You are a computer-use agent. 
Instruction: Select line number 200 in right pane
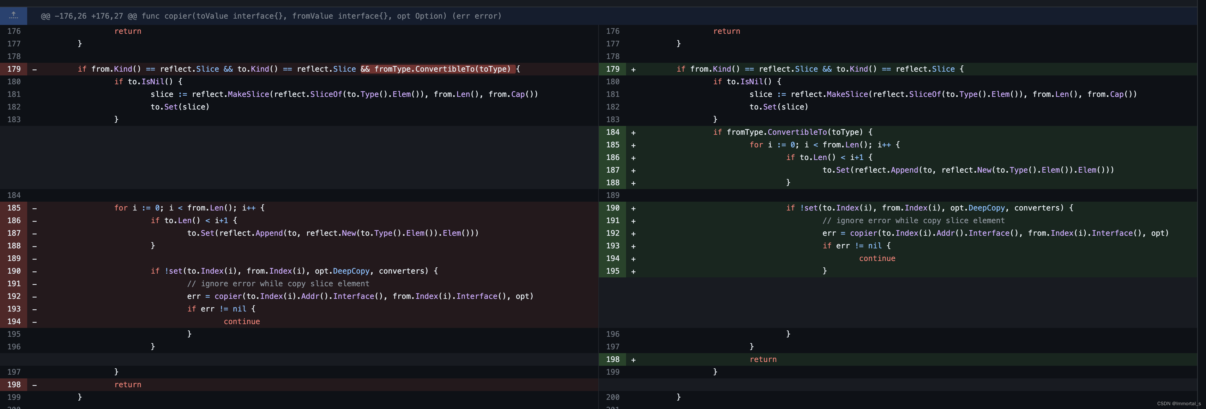tap(612, 397)
